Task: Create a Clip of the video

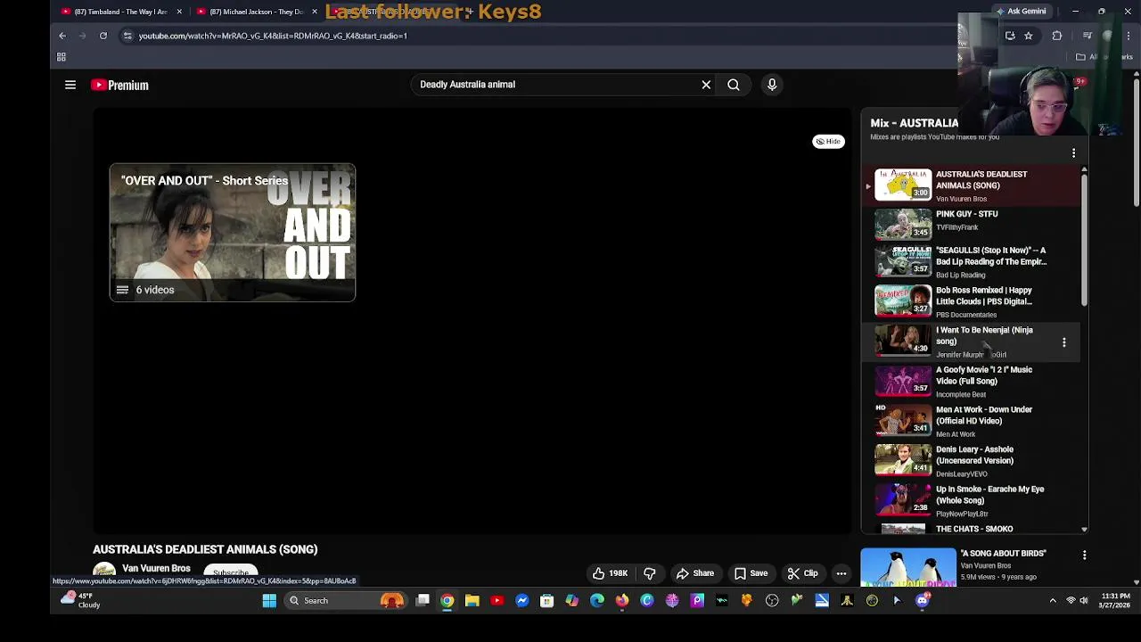Action: coord(802,573)
